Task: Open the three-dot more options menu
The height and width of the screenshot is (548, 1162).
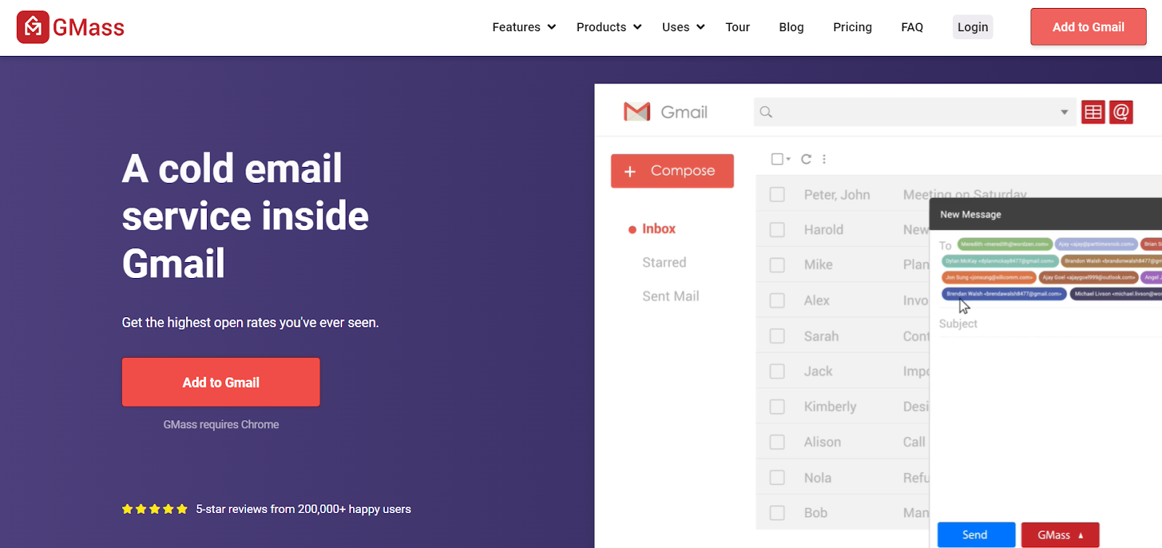Action: 824,159
